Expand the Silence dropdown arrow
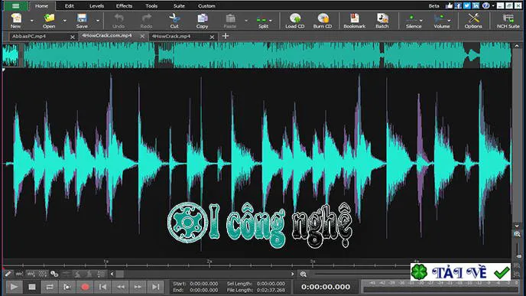 coord(421,21)
